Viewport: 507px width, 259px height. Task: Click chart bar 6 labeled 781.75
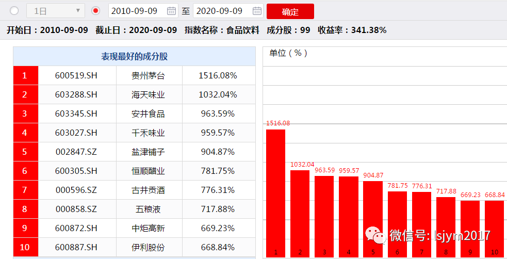coord(397,224)
